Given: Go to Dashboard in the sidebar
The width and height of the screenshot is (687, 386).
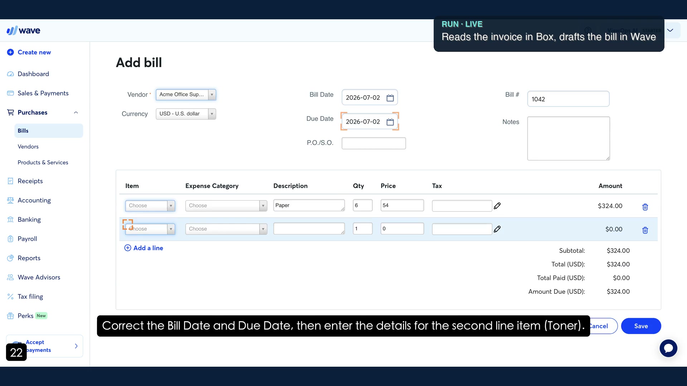Looking at the screenshot, I should point(33,74).
